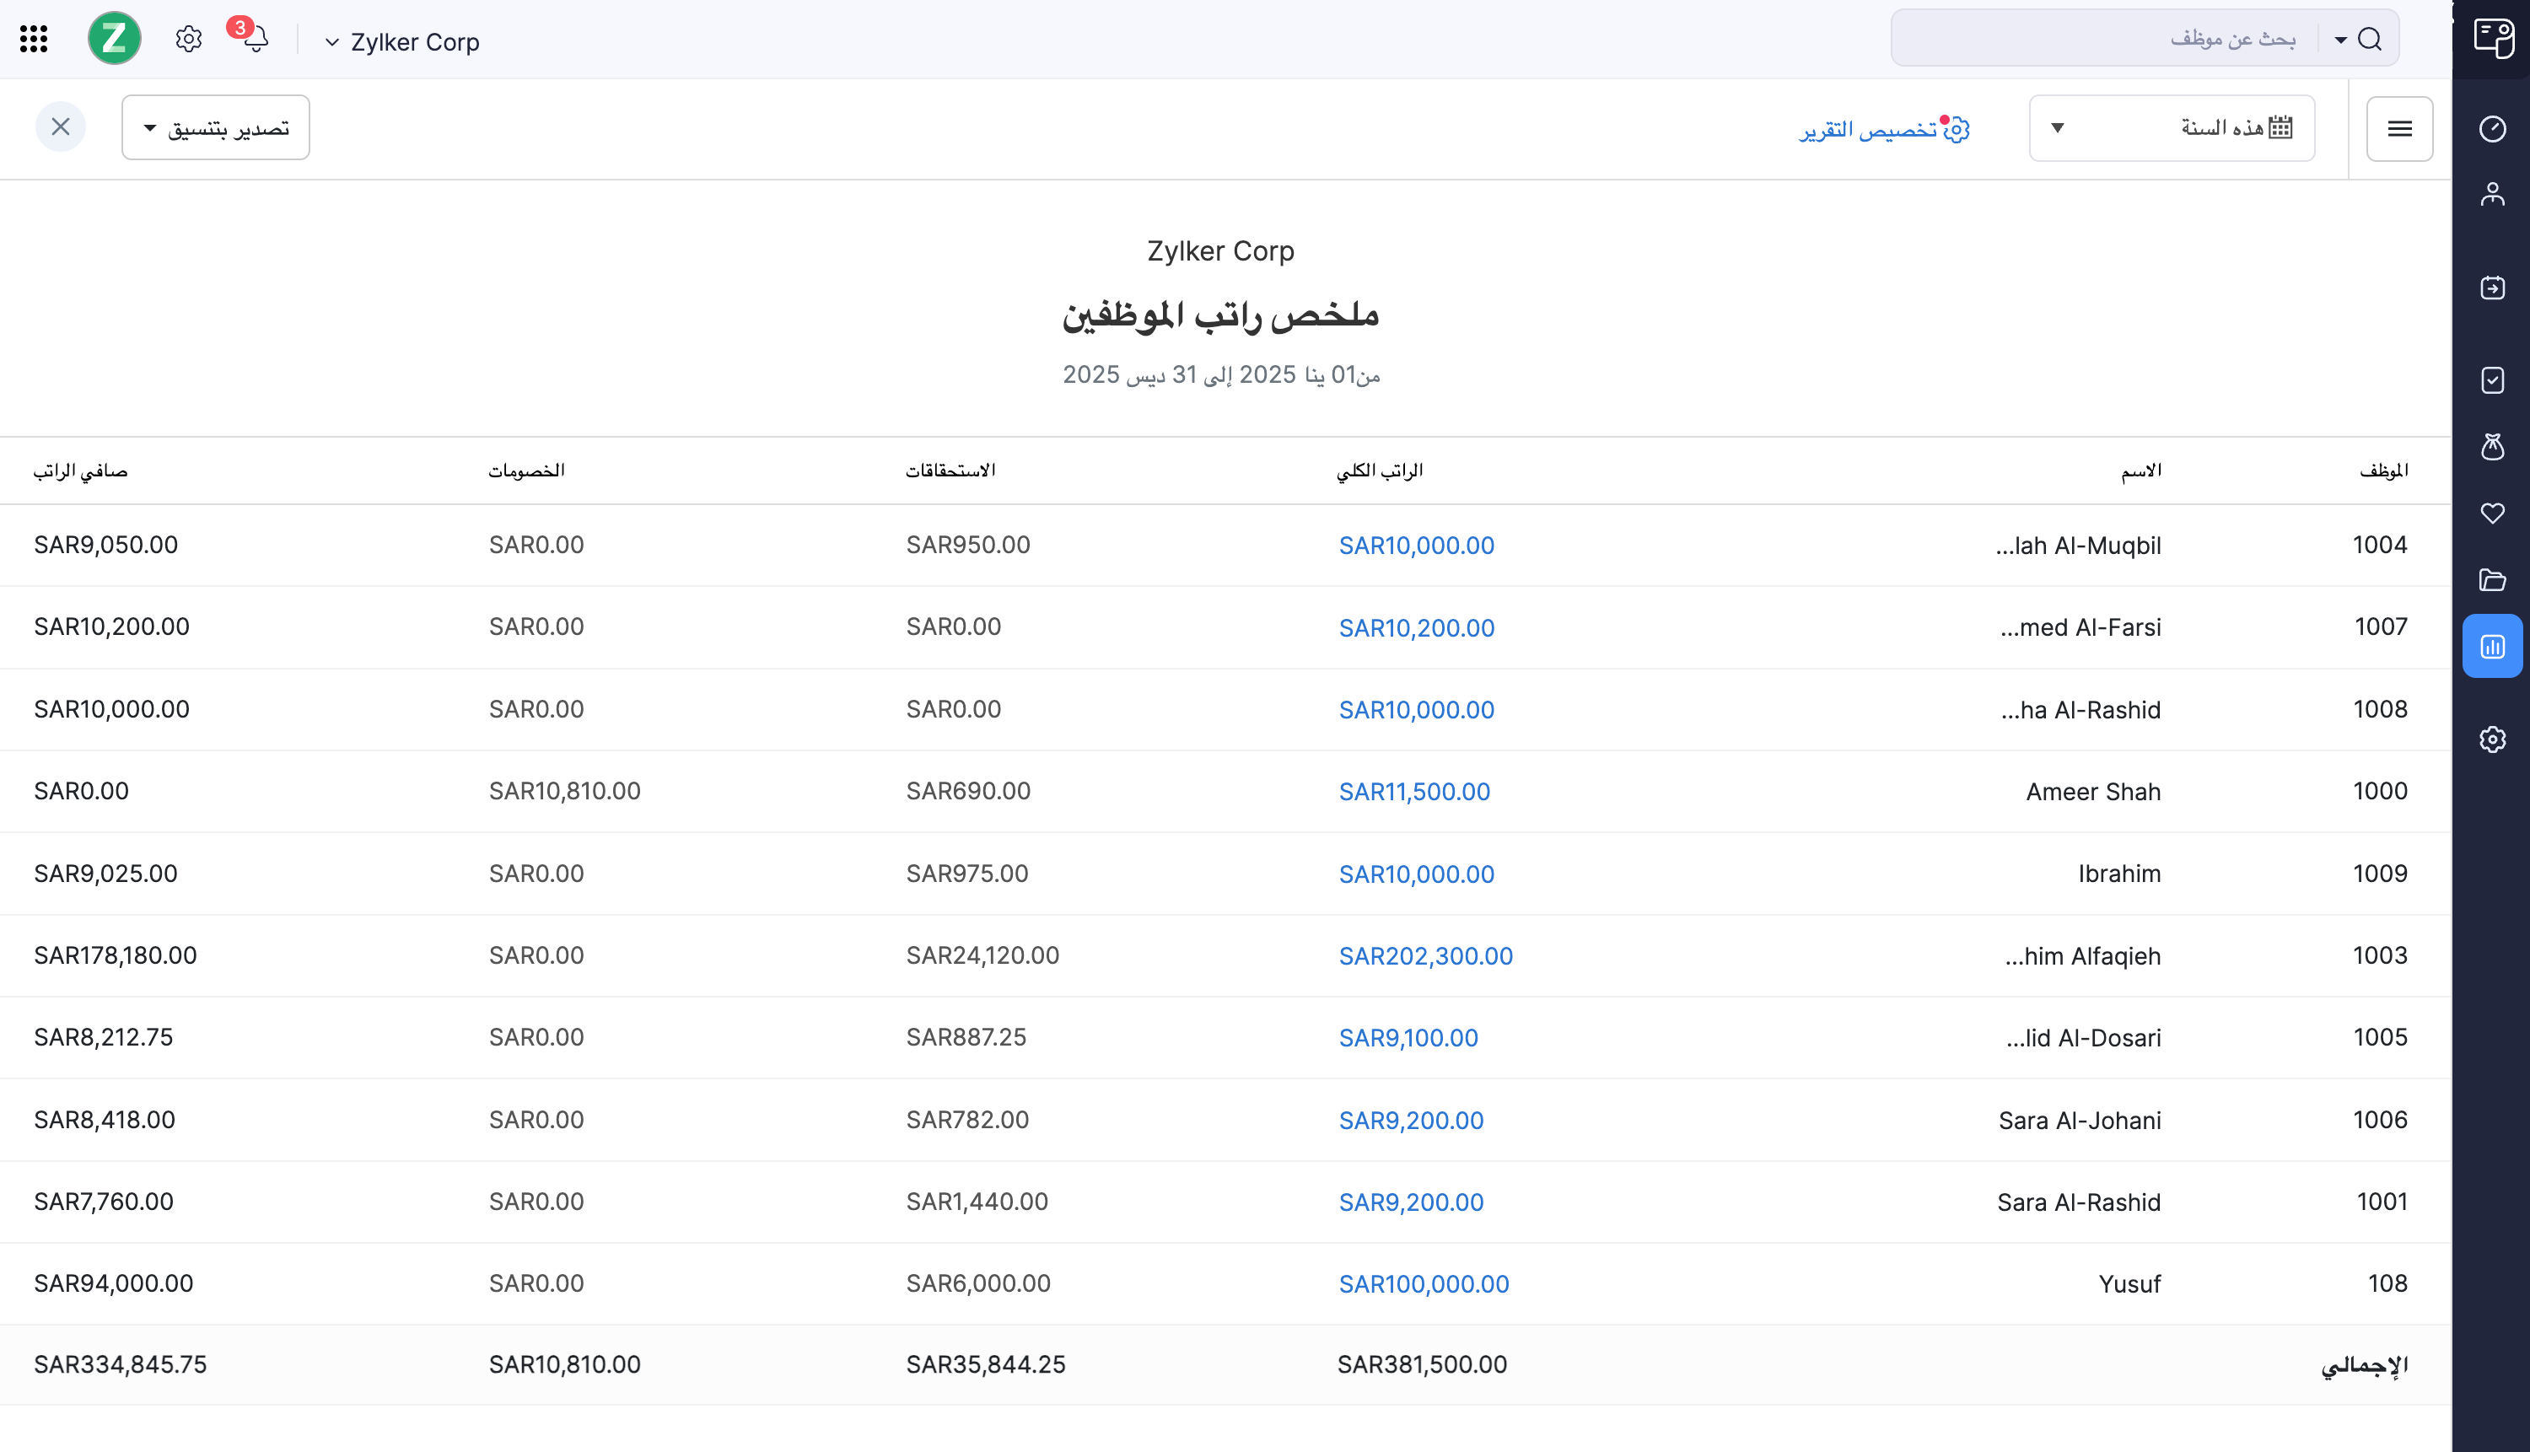Image resolution: width=2530 pixels, height=1452 pixels.
Task: Open Ameer Shah's SAR11,500.00 gross pay link
Action: click(1414, 791)
